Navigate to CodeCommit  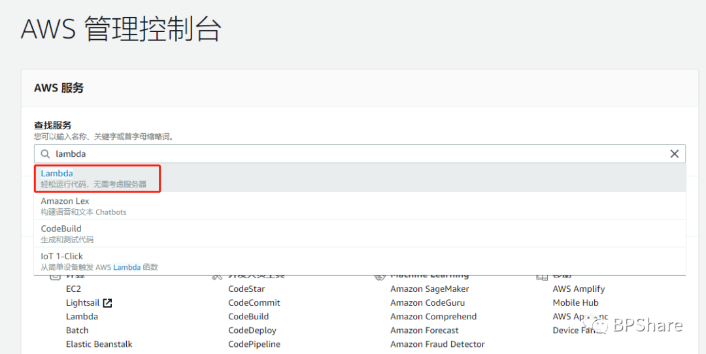pyautogui.click(x=254, y=303)
